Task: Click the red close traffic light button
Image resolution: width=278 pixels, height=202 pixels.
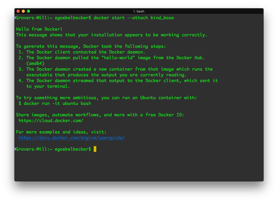Action: (18, 11)
